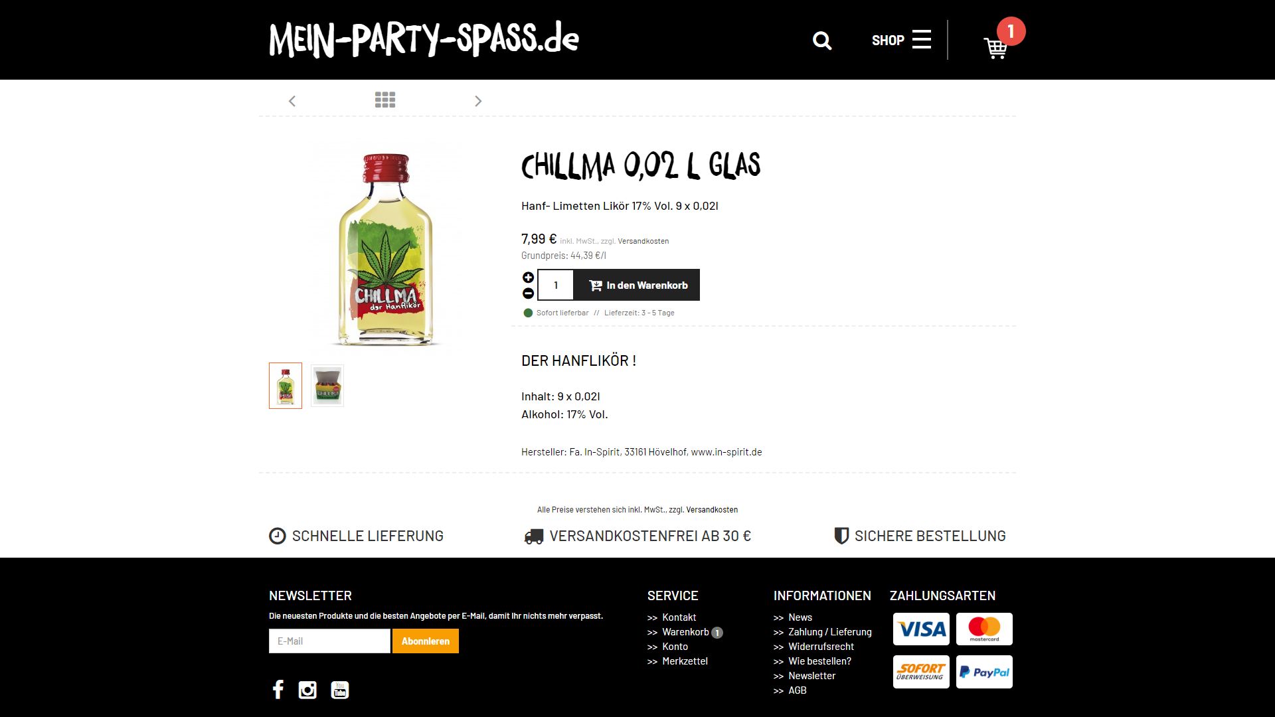Open the Widerrufsrecht link
Viewport: 1275px width, 717px height.
coord(821,647)
